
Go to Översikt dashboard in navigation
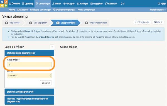14,4
